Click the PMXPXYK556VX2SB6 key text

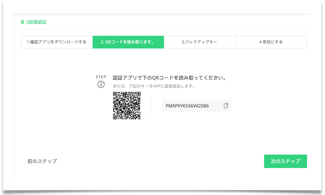[x=187, y=106]
